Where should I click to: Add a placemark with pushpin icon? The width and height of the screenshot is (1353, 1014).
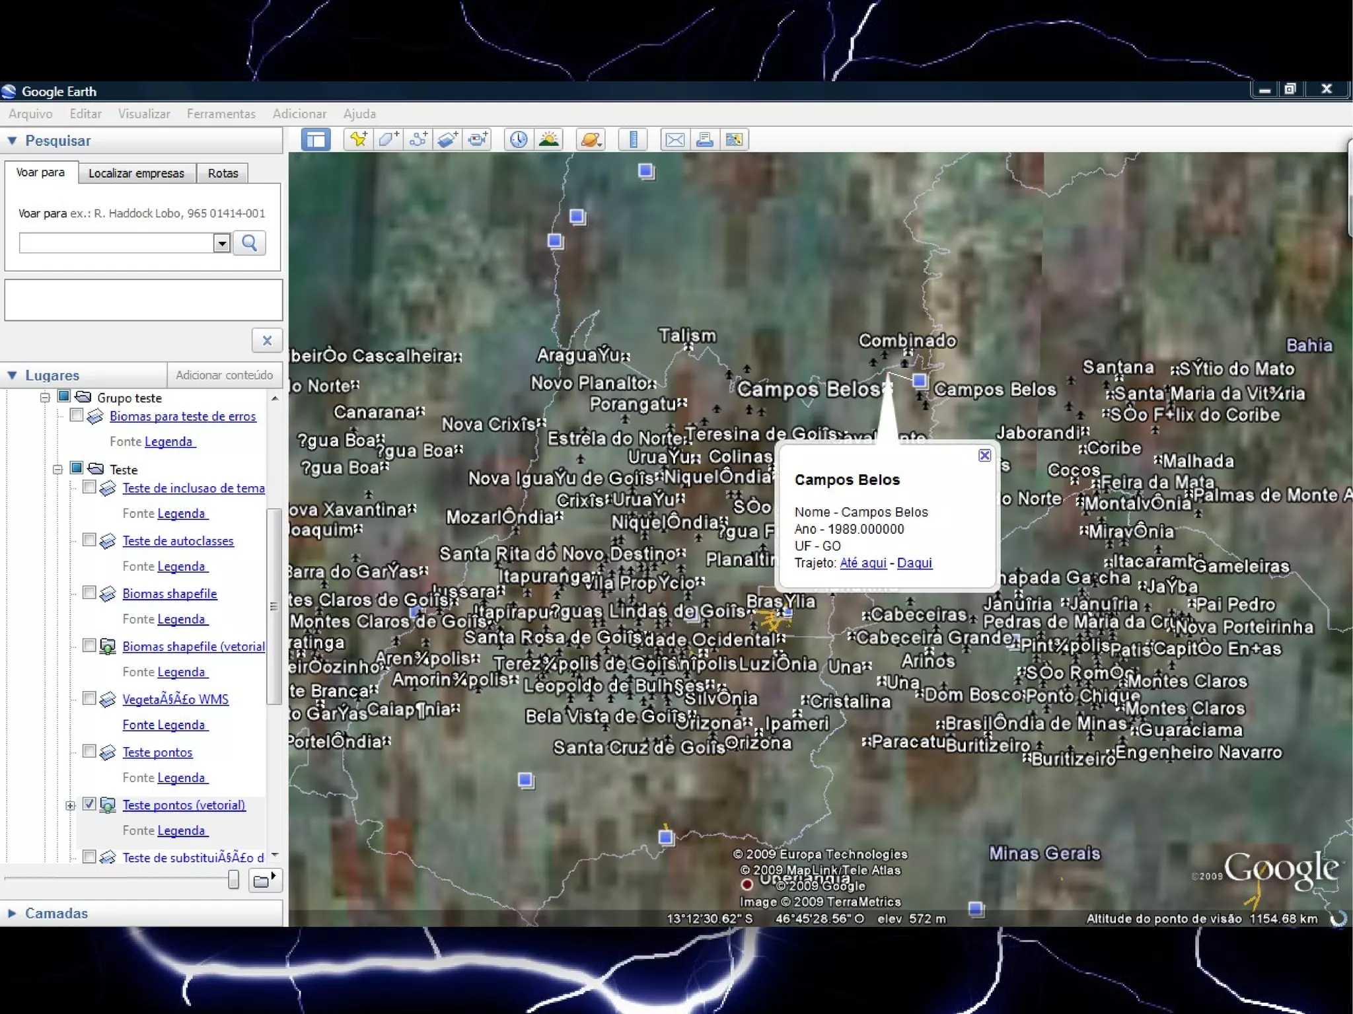359,139
